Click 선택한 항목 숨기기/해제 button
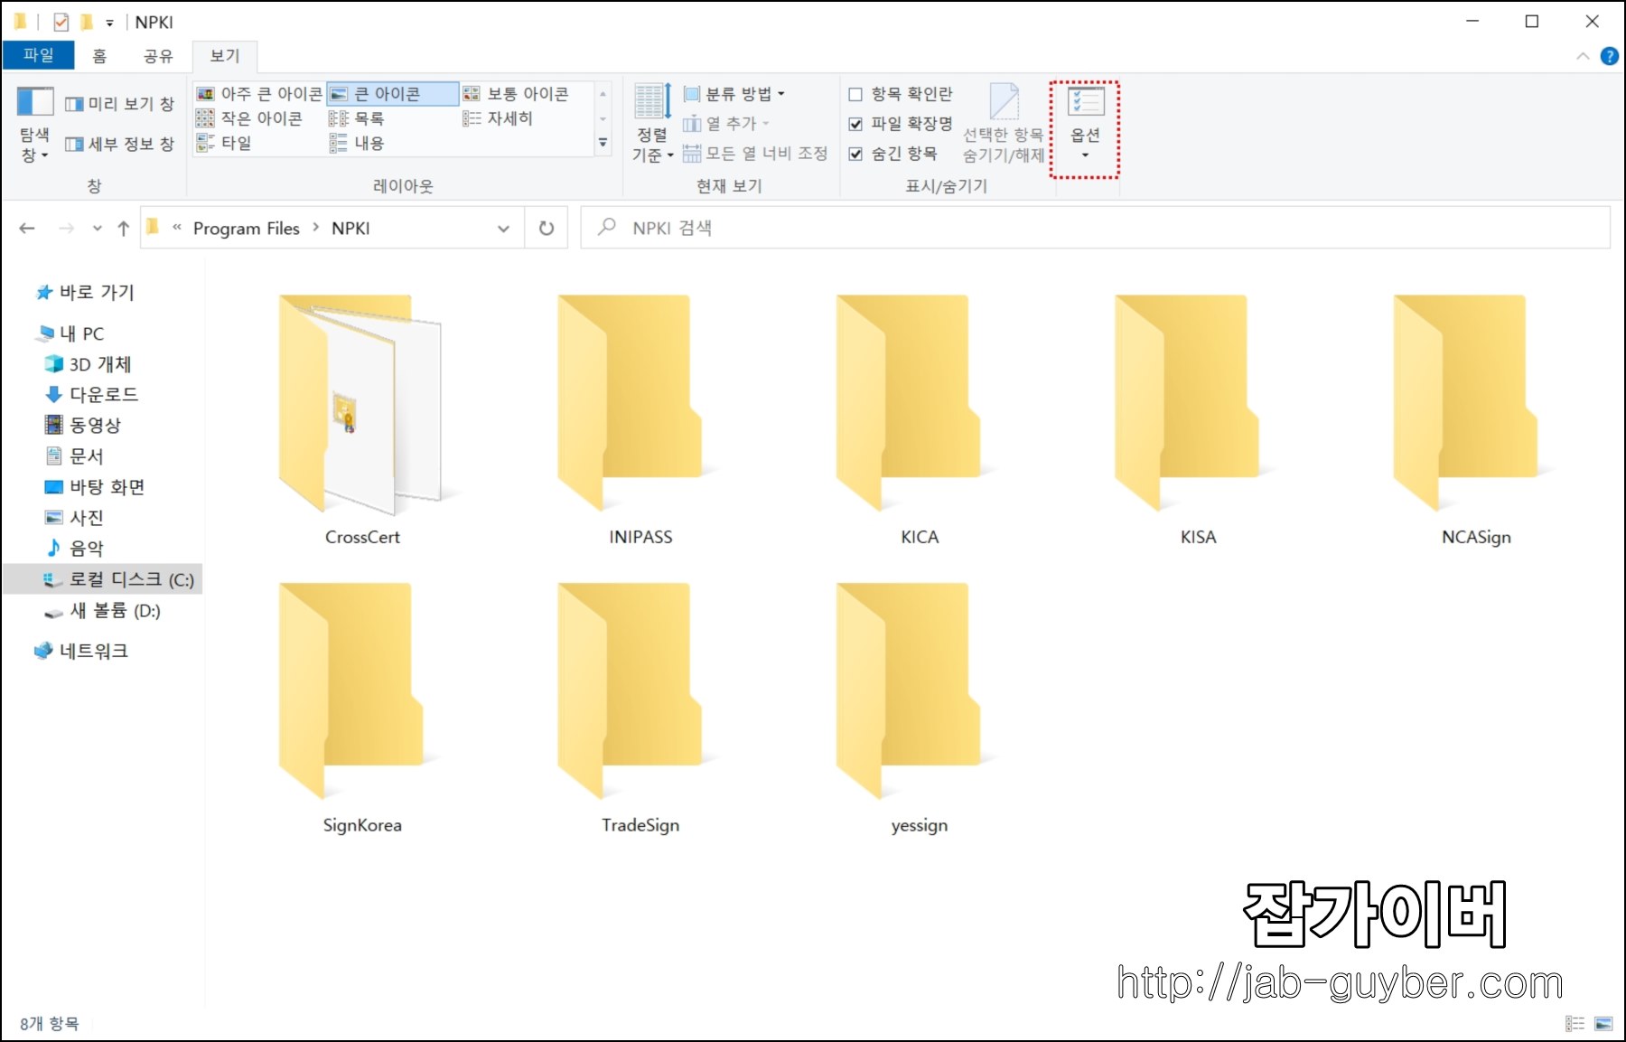The width and height of the screenshot is (1626, 1042). pyautogui.click(x=1004, y=124)
